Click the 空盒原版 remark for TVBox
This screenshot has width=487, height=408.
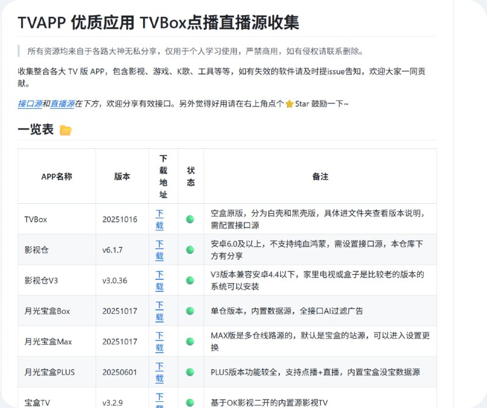tap(318, 219)
